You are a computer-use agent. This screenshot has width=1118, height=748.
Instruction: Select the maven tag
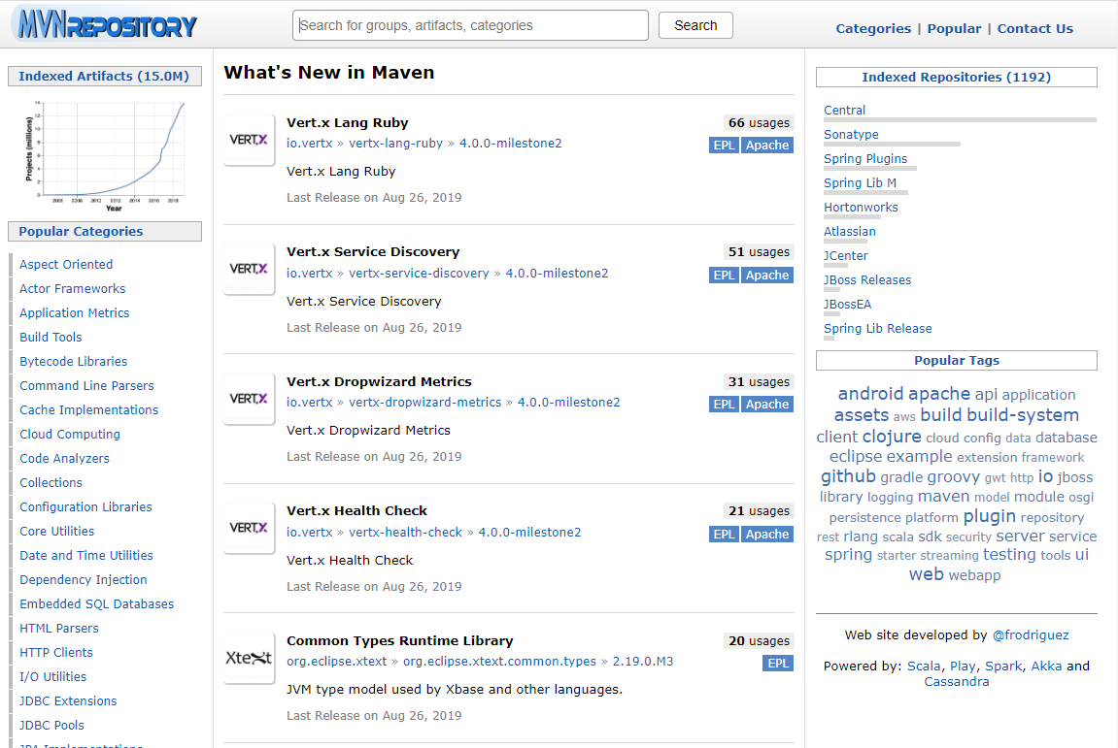tap(943, 497)
